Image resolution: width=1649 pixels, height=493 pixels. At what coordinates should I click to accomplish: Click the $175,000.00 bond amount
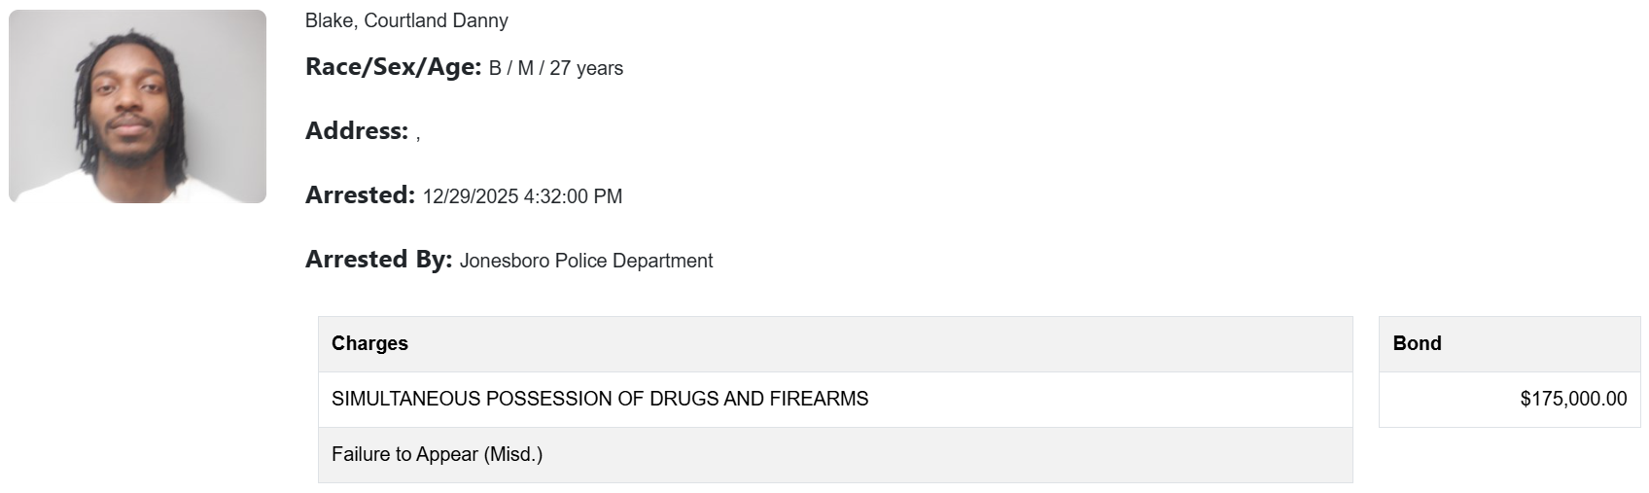1573,399
